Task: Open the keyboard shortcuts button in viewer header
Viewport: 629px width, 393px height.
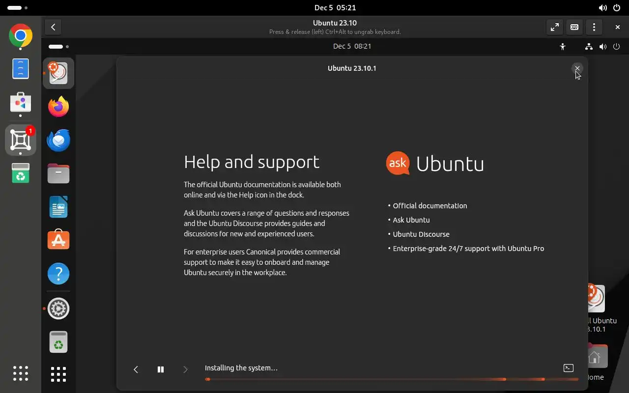Action: pos(574,27)
